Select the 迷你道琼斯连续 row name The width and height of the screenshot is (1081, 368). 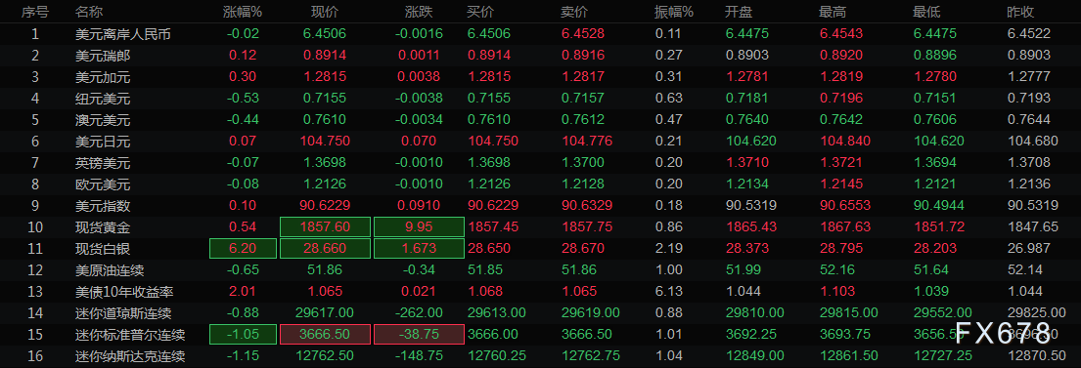tap(122, 313)
